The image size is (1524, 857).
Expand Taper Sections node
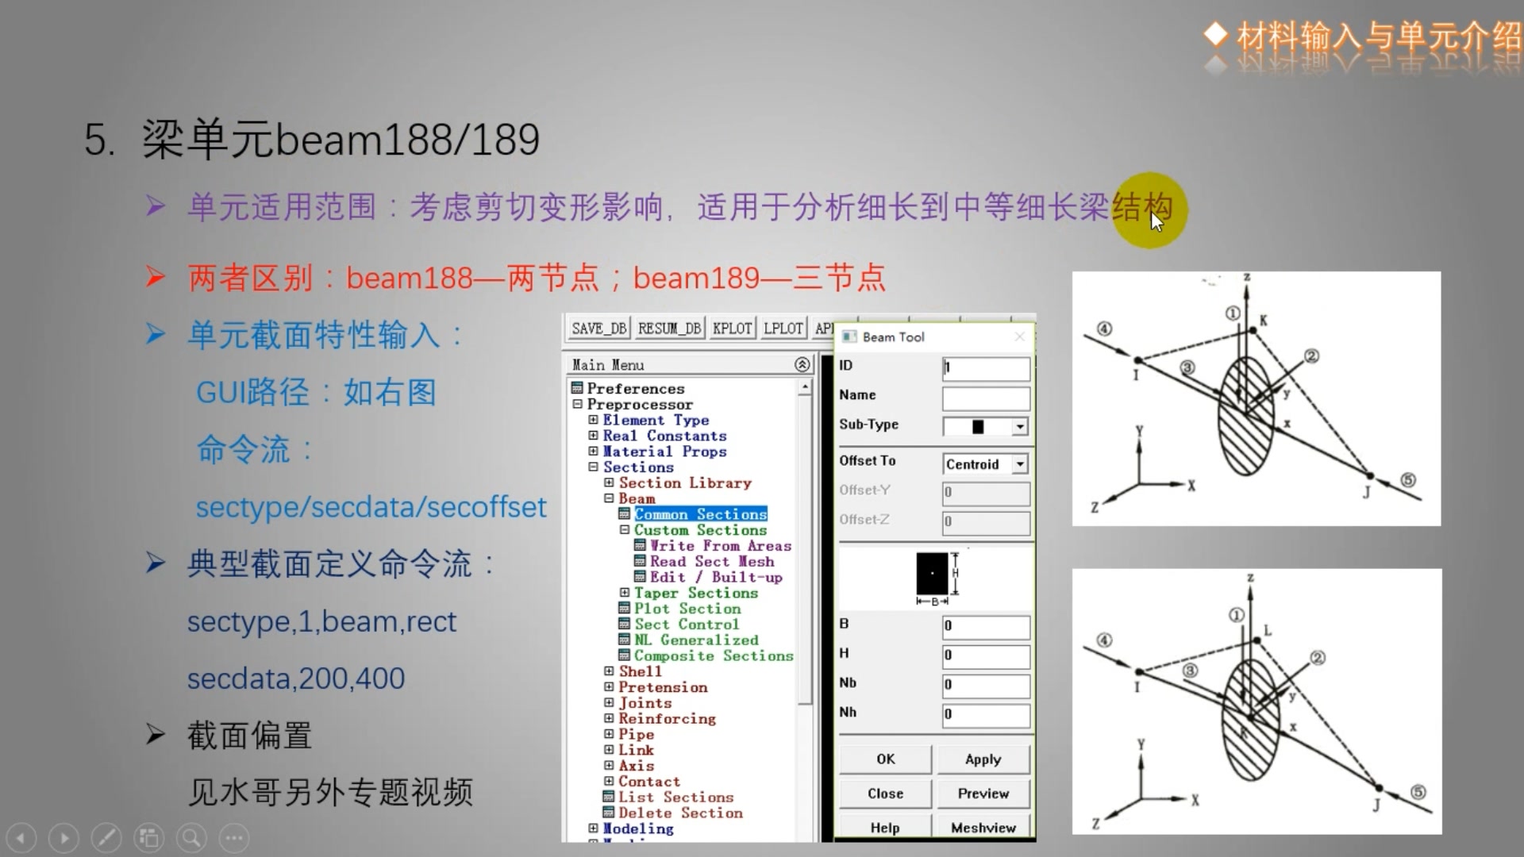[x=625, y=593]
